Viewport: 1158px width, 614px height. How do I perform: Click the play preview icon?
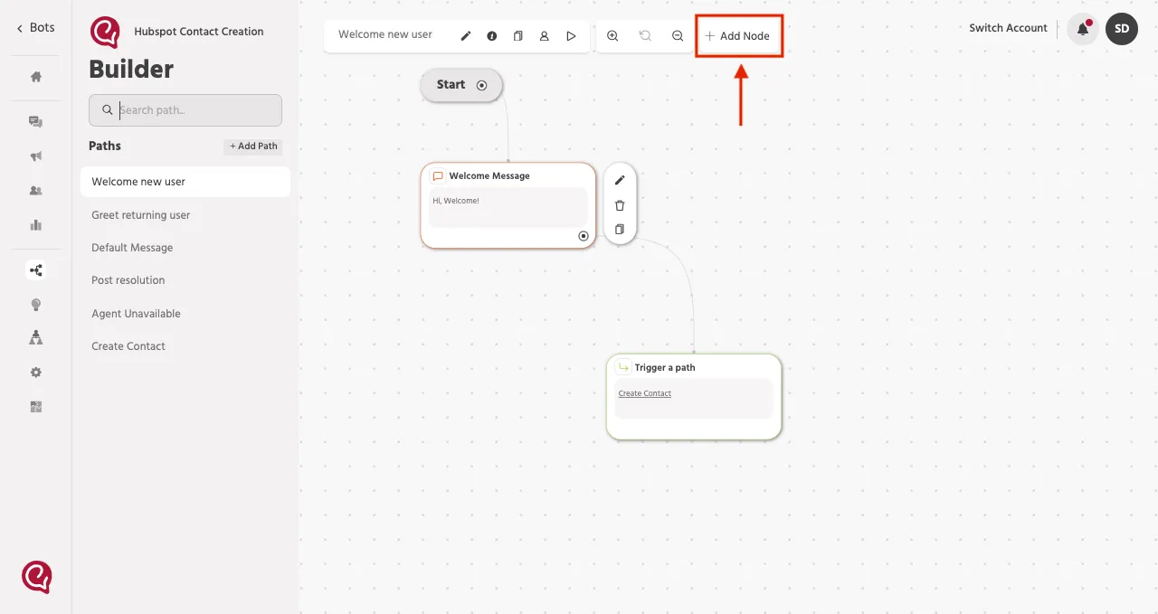click(571, 36)
